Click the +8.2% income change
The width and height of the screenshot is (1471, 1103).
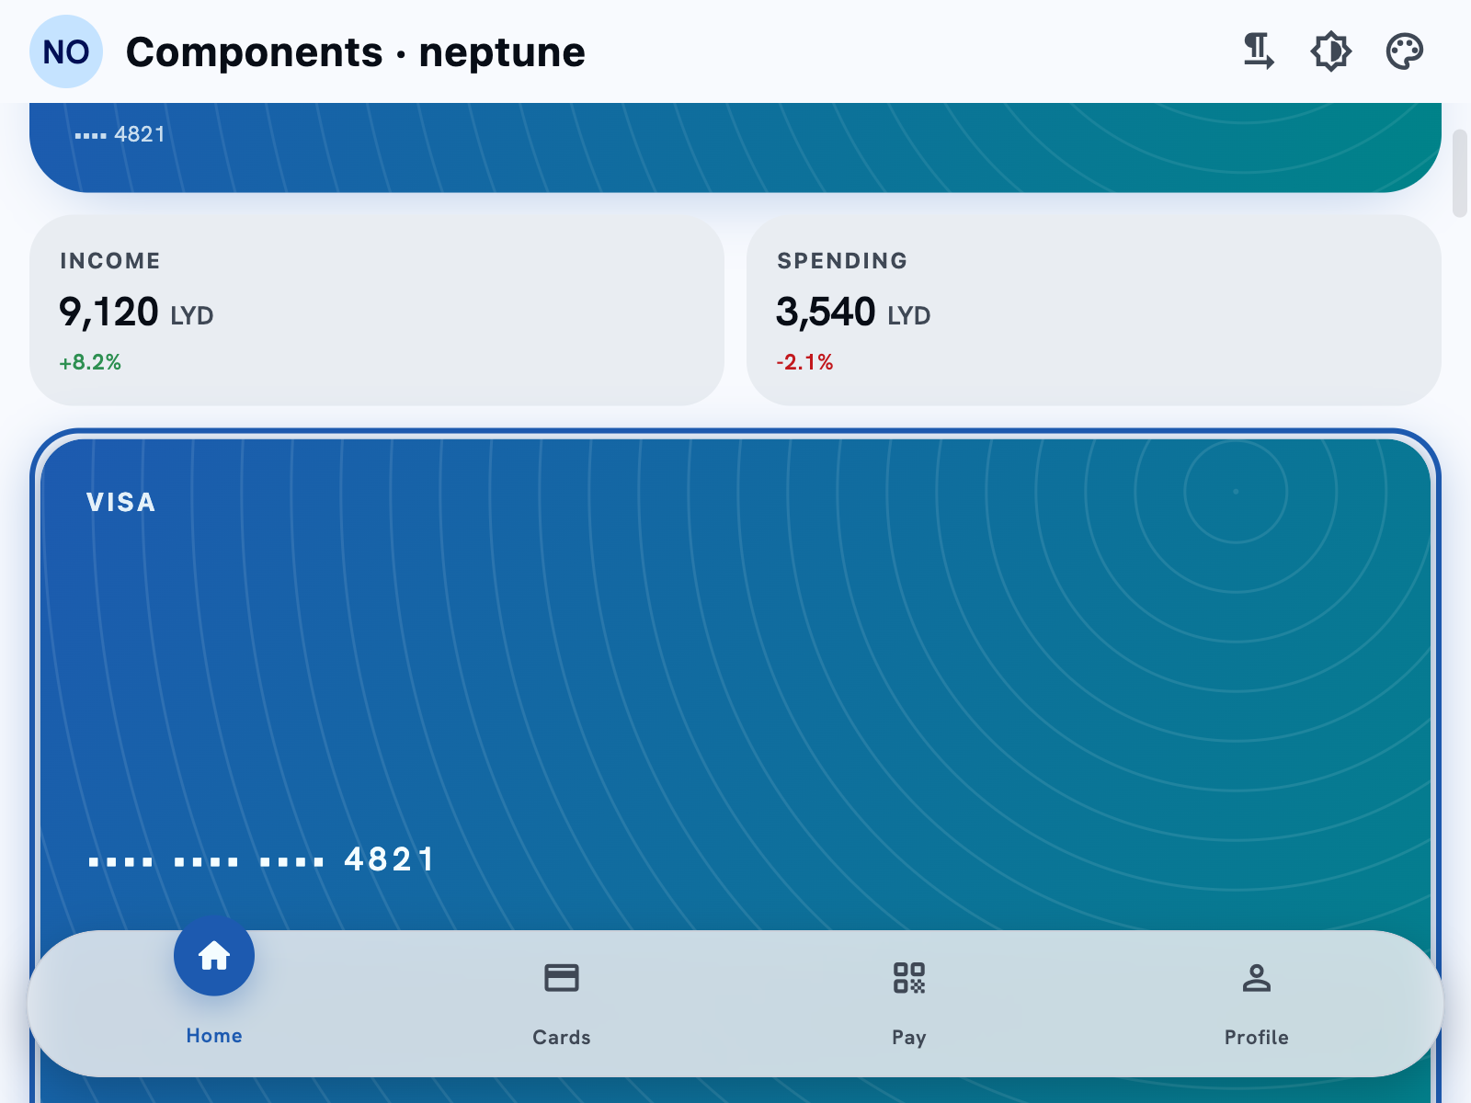pyautogui.click(x=90, y=362)
